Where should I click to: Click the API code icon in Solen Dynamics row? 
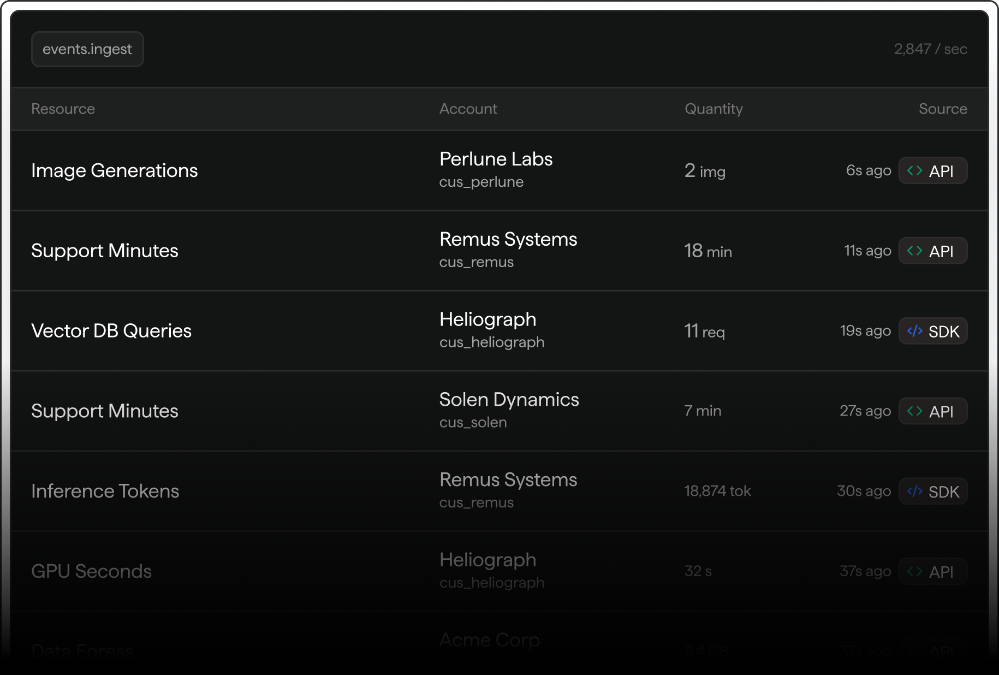tap(914, 411)
